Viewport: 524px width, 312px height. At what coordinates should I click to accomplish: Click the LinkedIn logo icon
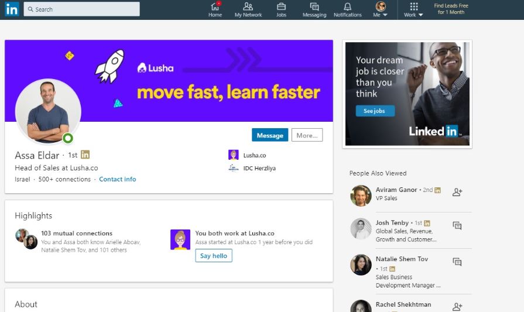point(12,9)
